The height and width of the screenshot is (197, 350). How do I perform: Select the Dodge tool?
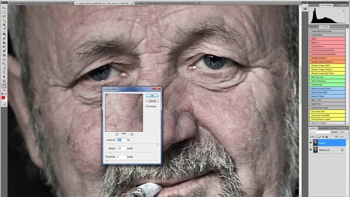4,64
